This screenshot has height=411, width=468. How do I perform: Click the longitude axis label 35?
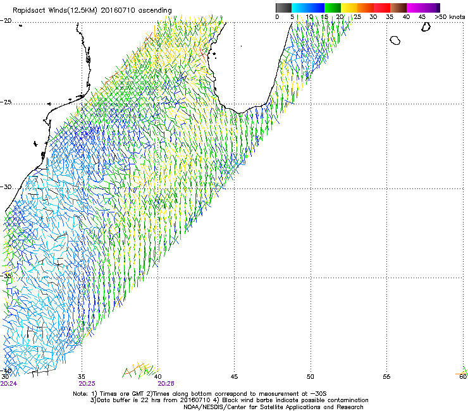coord(82,377)
